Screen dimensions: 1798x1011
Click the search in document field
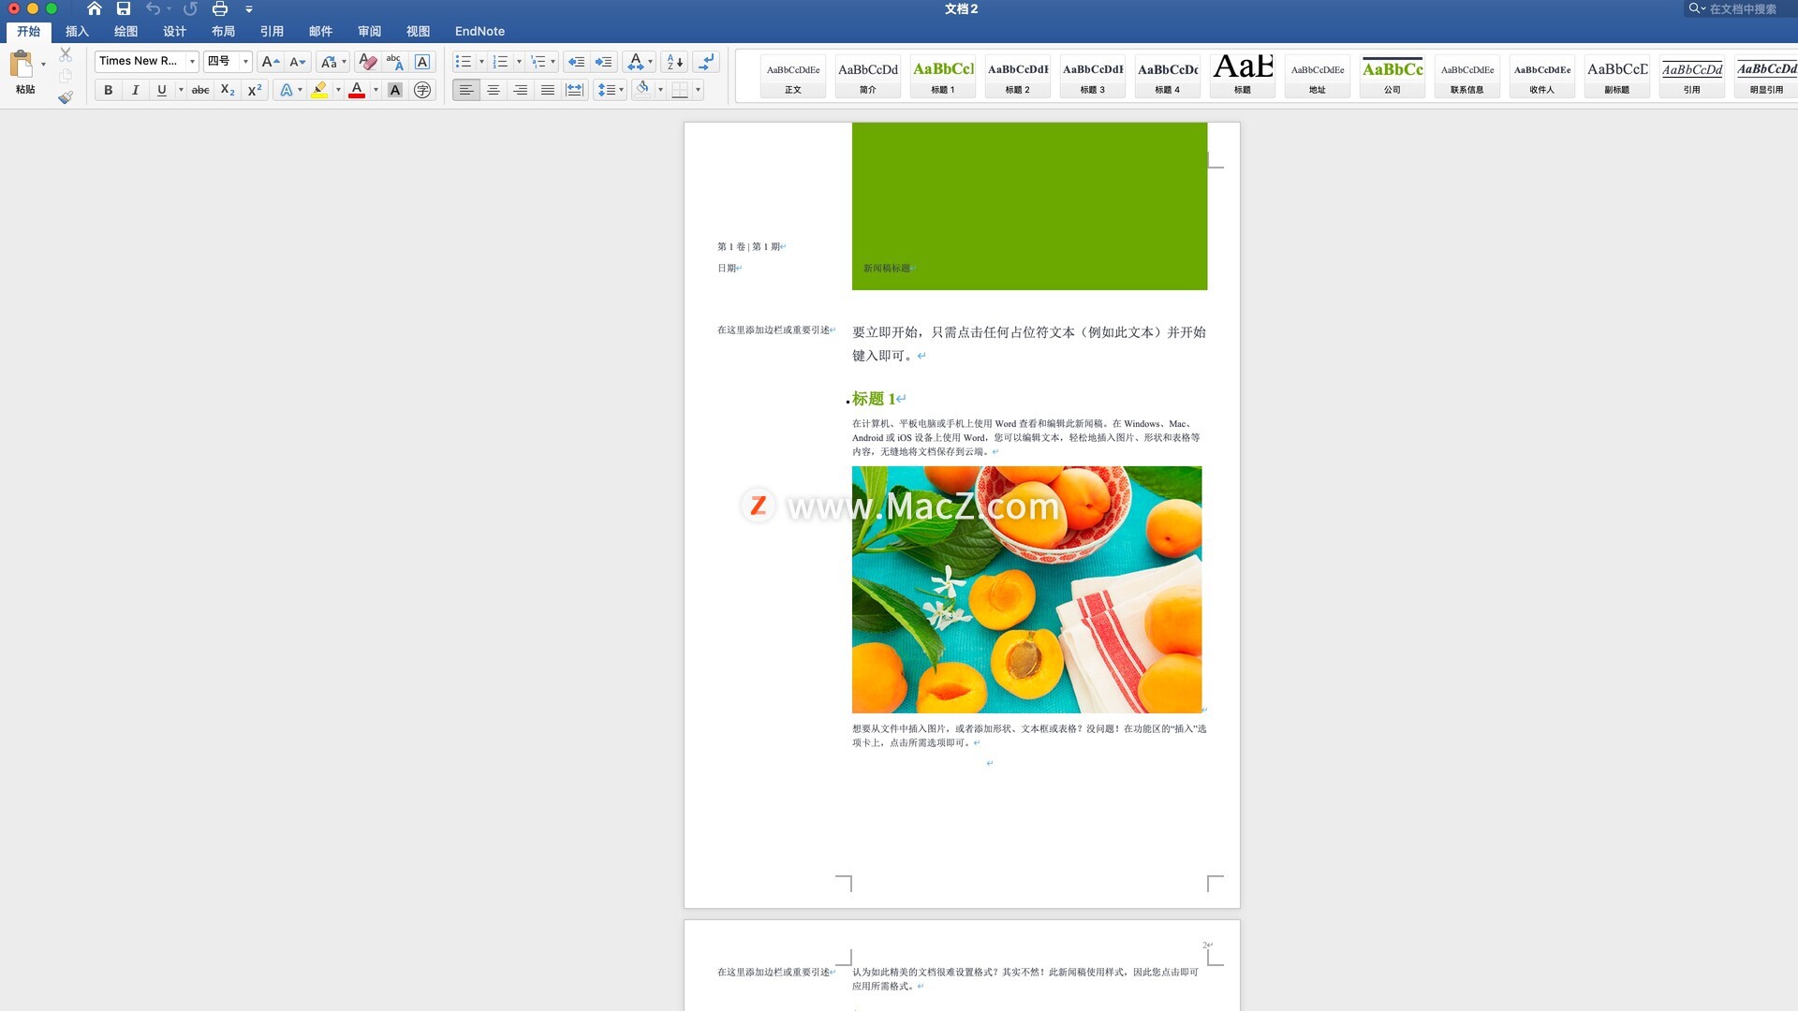coord(1741,8)
